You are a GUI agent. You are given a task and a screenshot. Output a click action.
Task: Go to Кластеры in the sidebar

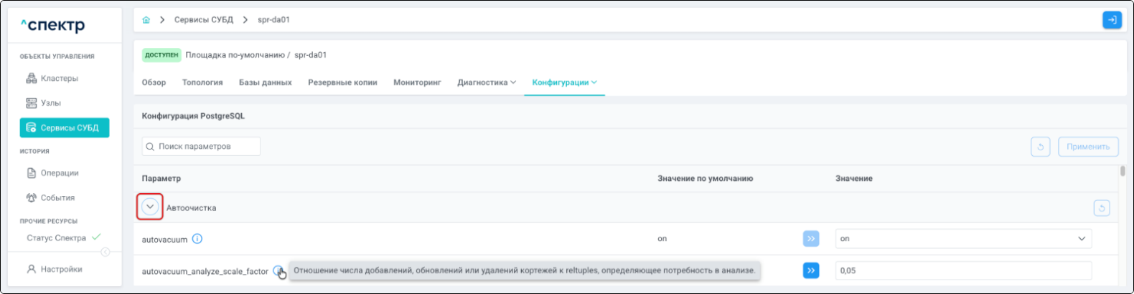tap(59, 79)
